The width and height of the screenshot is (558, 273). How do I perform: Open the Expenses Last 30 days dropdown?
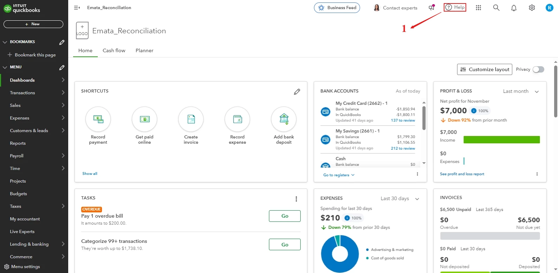[x=400, y=199]
